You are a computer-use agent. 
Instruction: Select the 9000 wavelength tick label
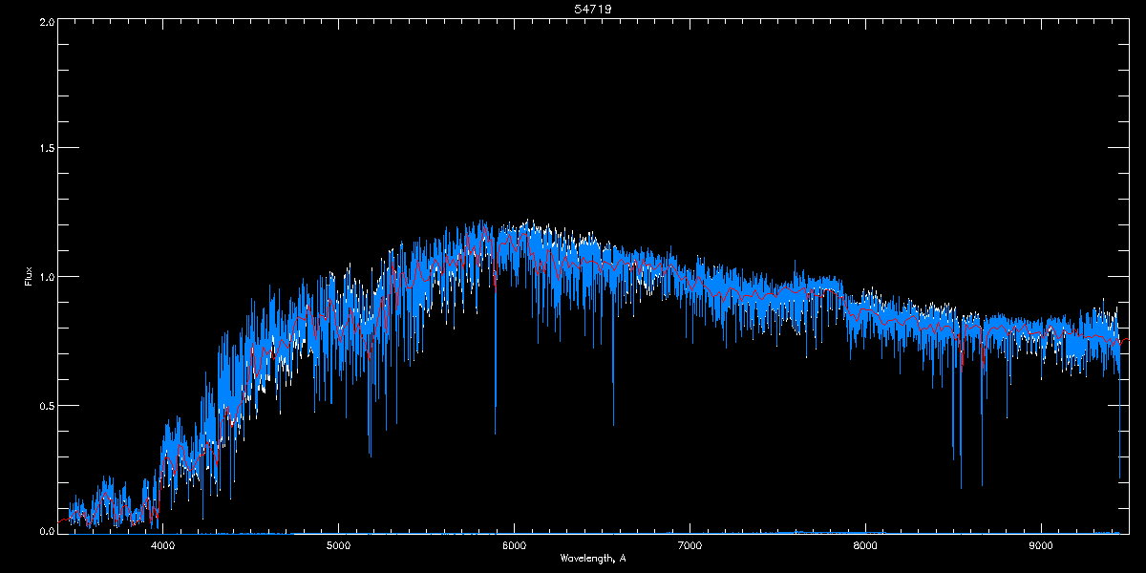click(1041, 545)
